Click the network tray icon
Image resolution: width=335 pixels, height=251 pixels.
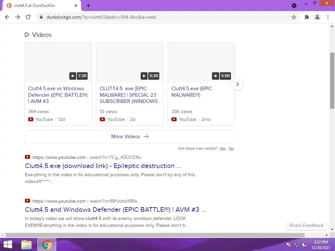point(296,245)
